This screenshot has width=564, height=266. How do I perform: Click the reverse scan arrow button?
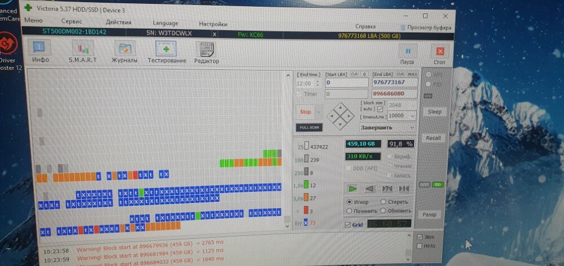(370, 188)
